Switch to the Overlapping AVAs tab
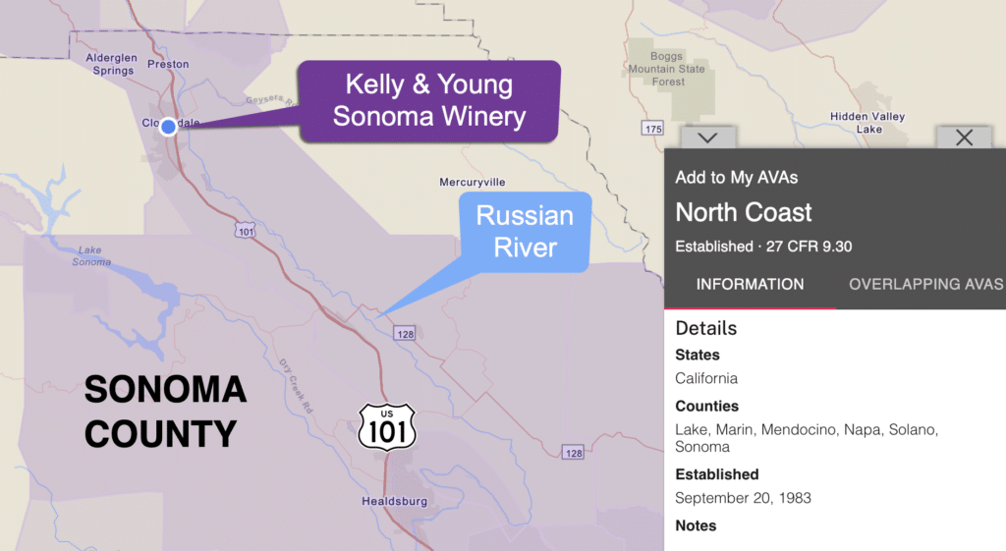Screen dimensions: 1006x551 pyautogui.click(x=925, y=284)
